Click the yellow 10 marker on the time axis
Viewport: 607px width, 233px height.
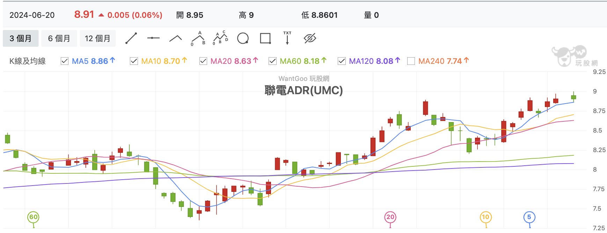pos(486,217)
